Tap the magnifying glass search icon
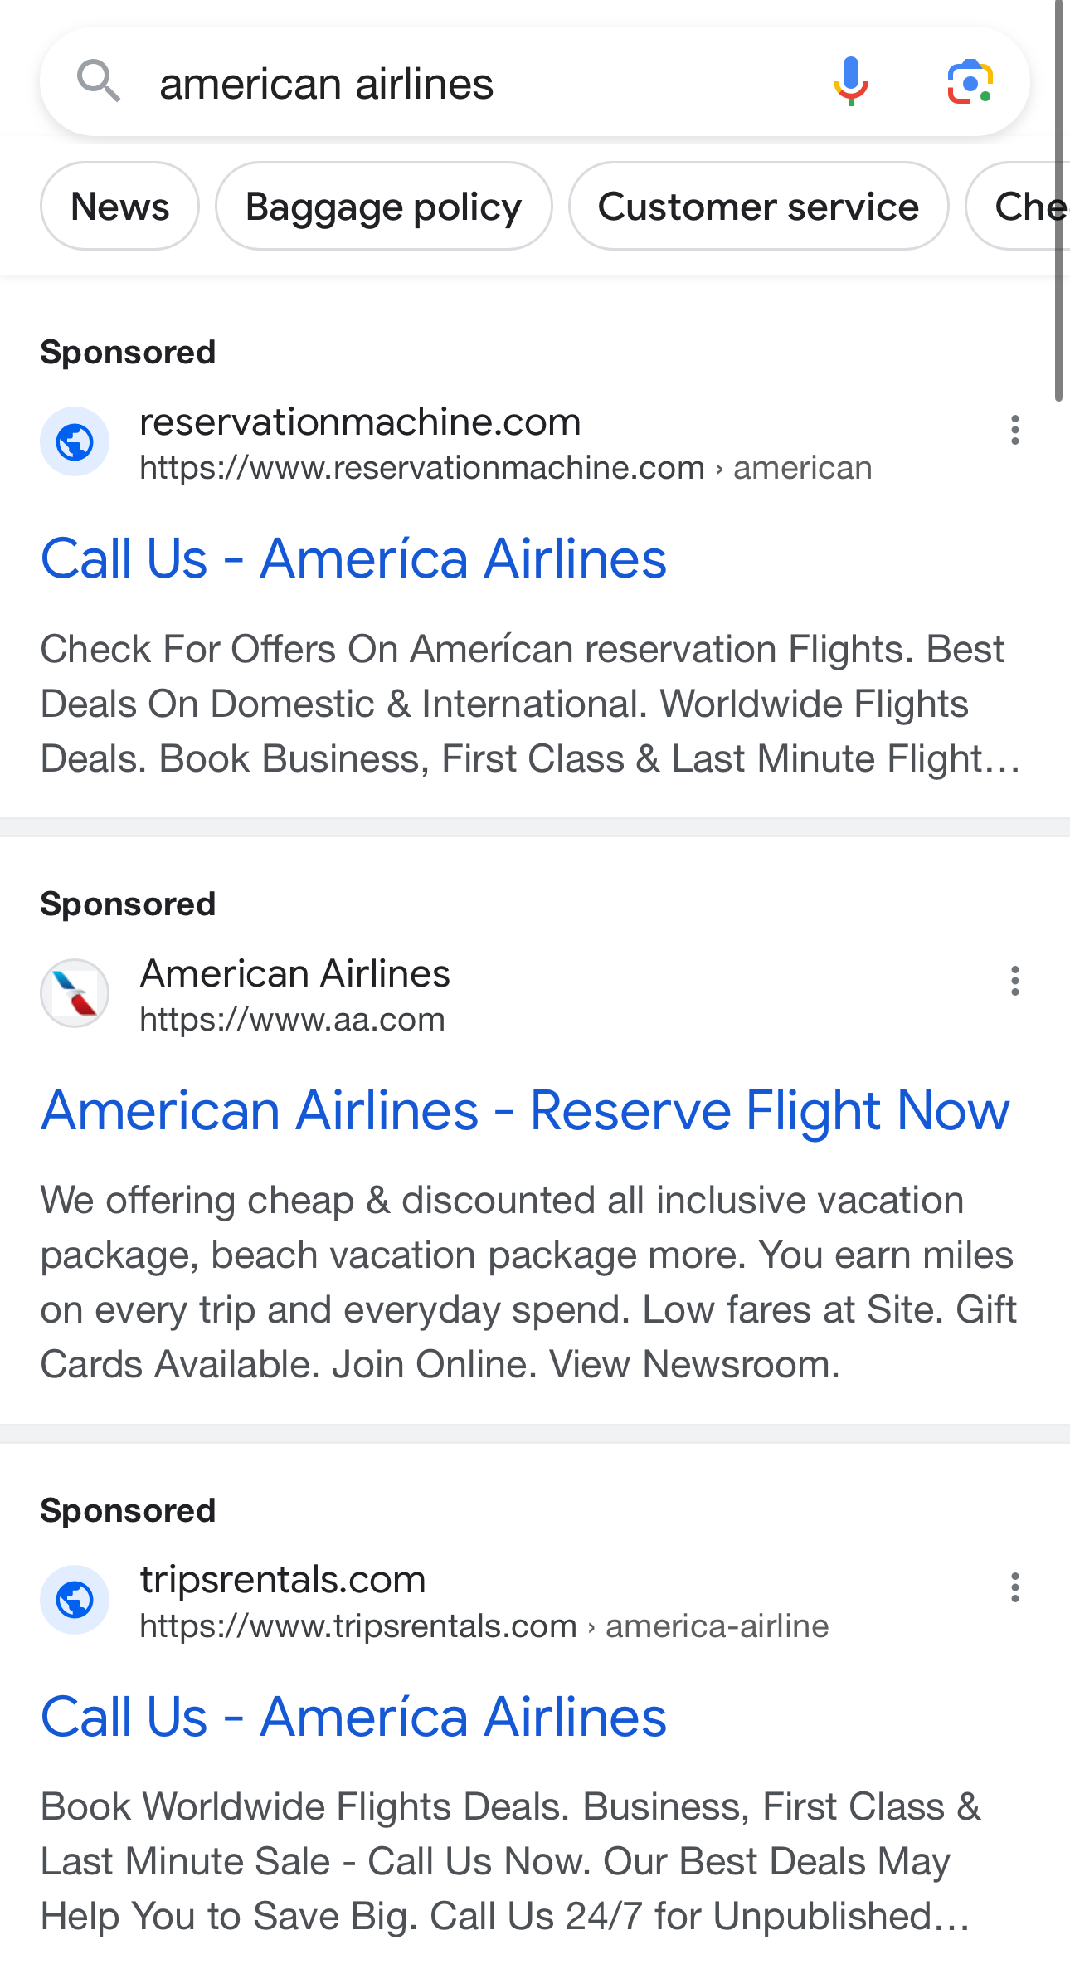 click(x=99, y=81)
